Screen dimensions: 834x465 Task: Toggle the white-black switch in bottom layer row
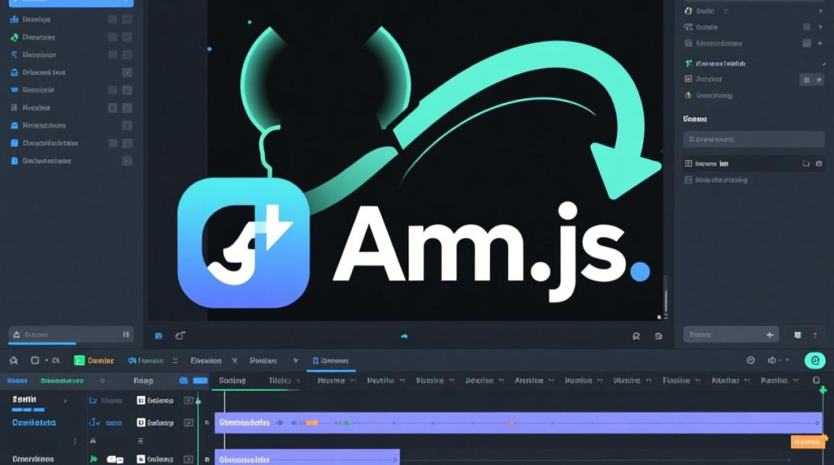(x=115, y=459)
